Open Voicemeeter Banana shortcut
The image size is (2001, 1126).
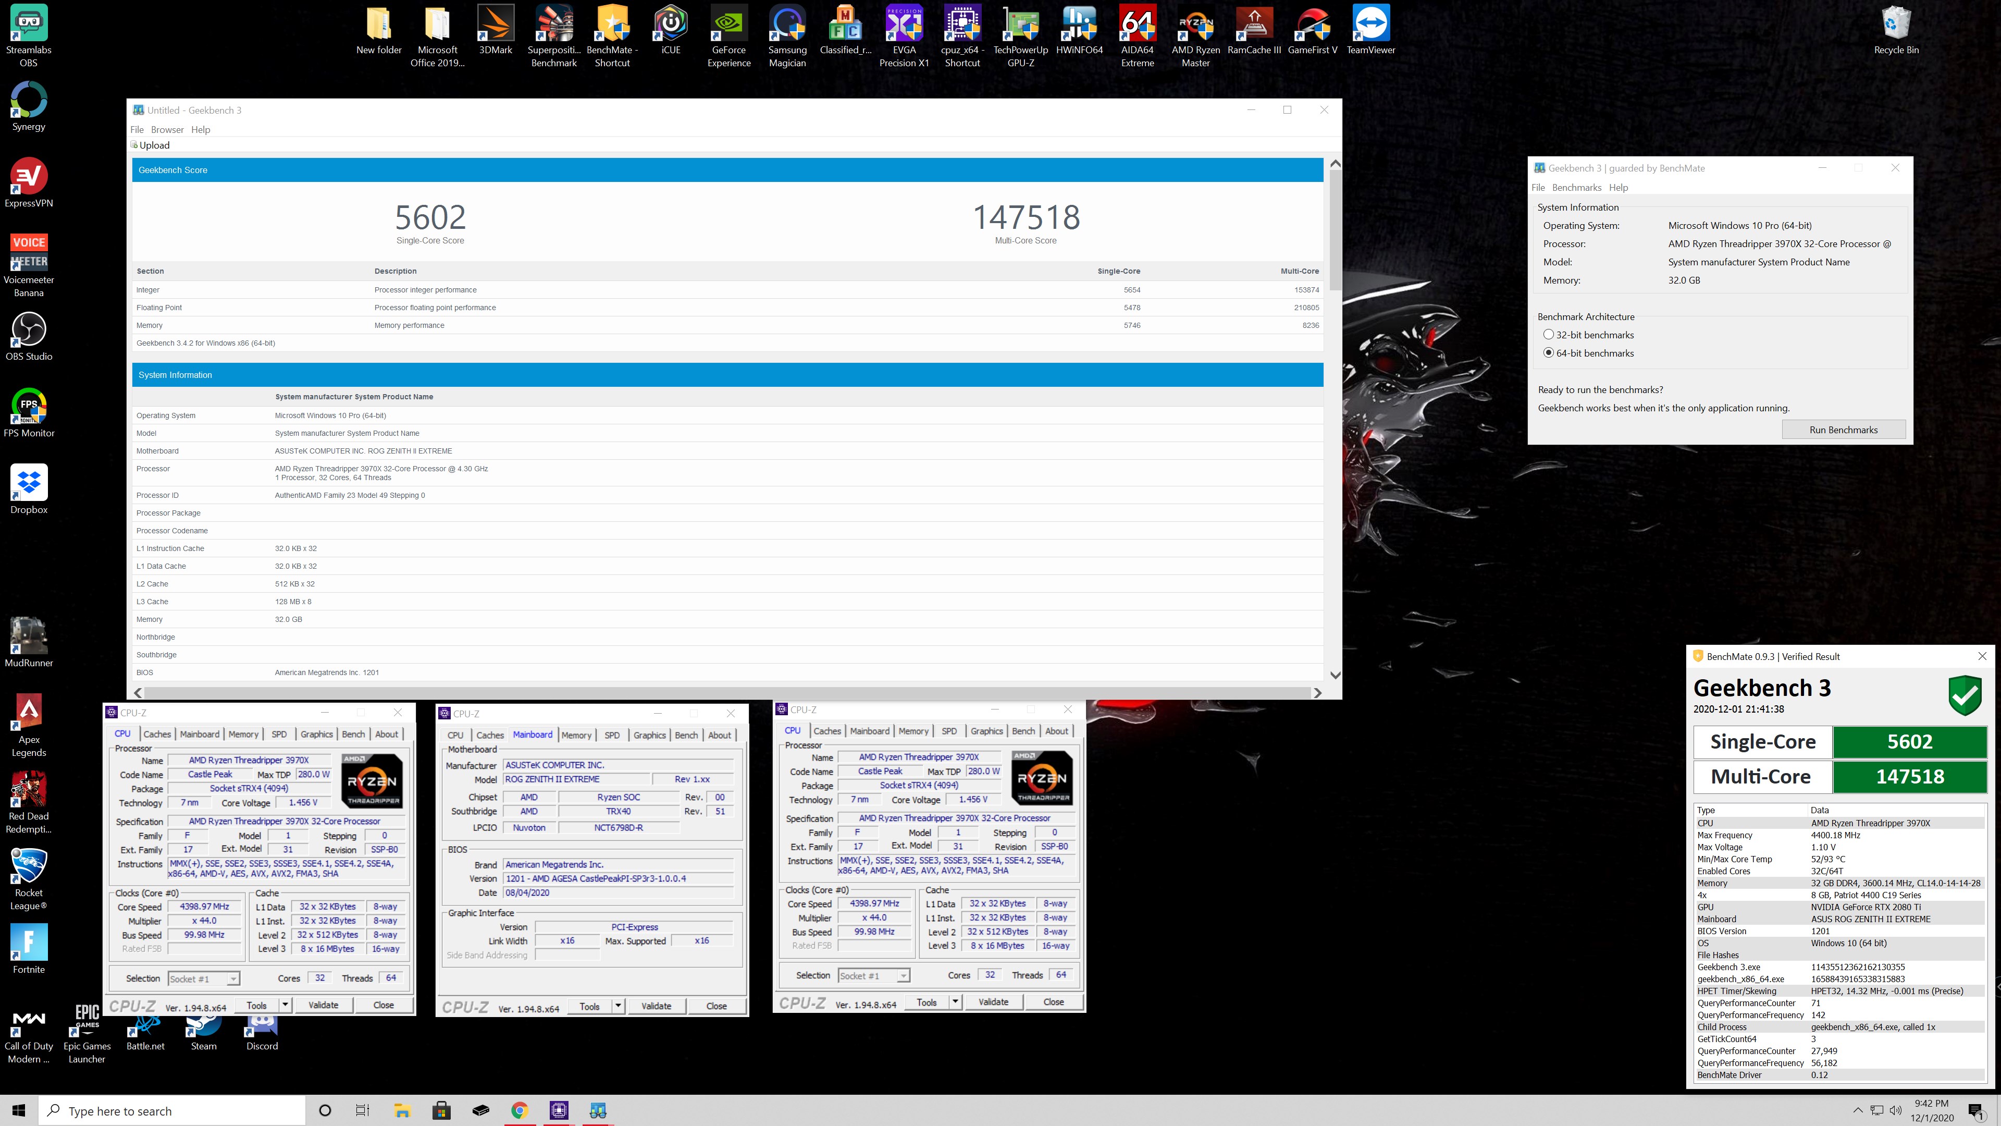pos(29,264)
